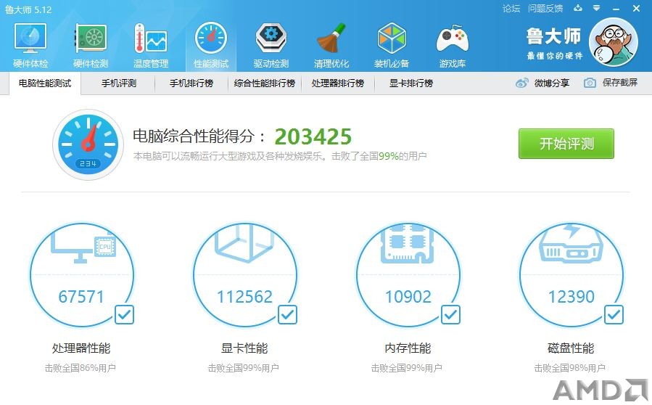Viewport: 652px width, 405px height.
Task: Open 硬件体检 hardware checkup section
Action: (30, 45)
